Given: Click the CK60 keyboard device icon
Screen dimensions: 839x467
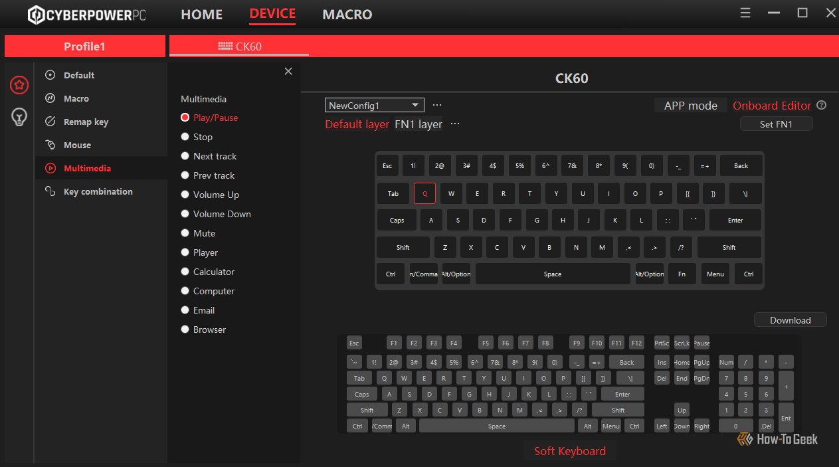Looking at the screenshot, I should [225, 47].
